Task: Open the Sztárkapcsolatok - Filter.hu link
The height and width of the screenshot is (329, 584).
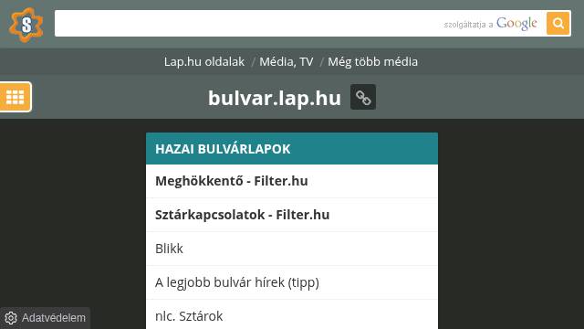Action: (x=292, y=215)
